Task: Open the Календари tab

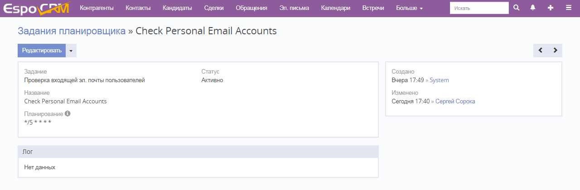Action: click(x=336, y=8)
